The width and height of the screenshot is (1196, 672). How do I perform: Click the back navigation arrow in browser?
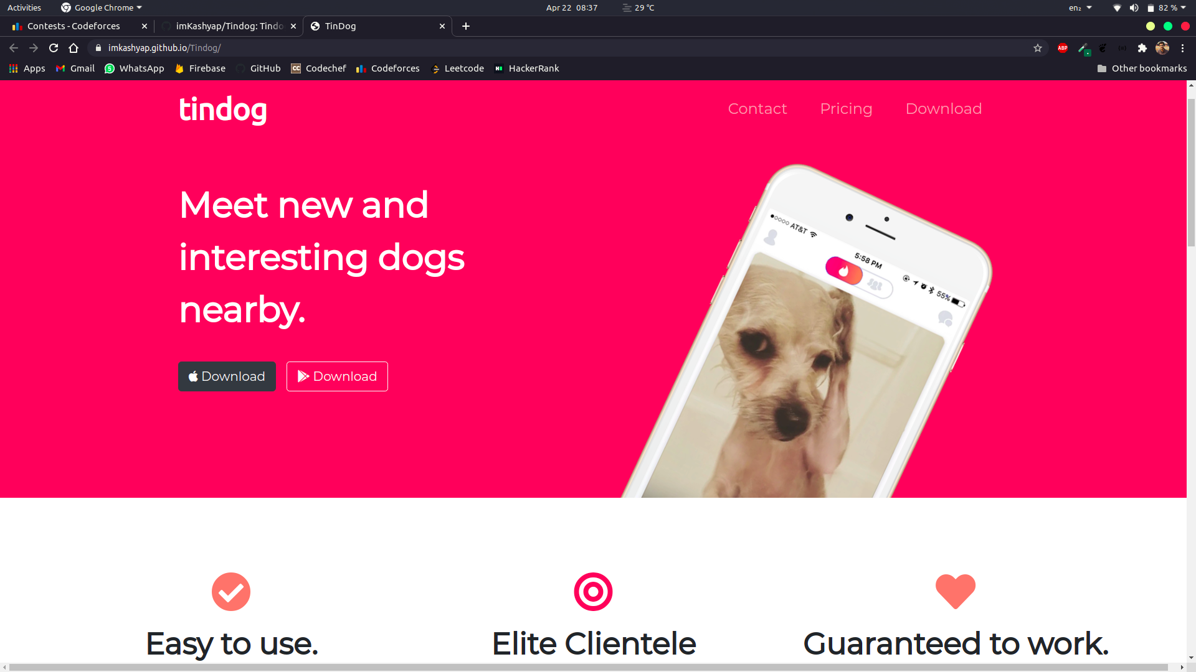click(x=14, y=47)
